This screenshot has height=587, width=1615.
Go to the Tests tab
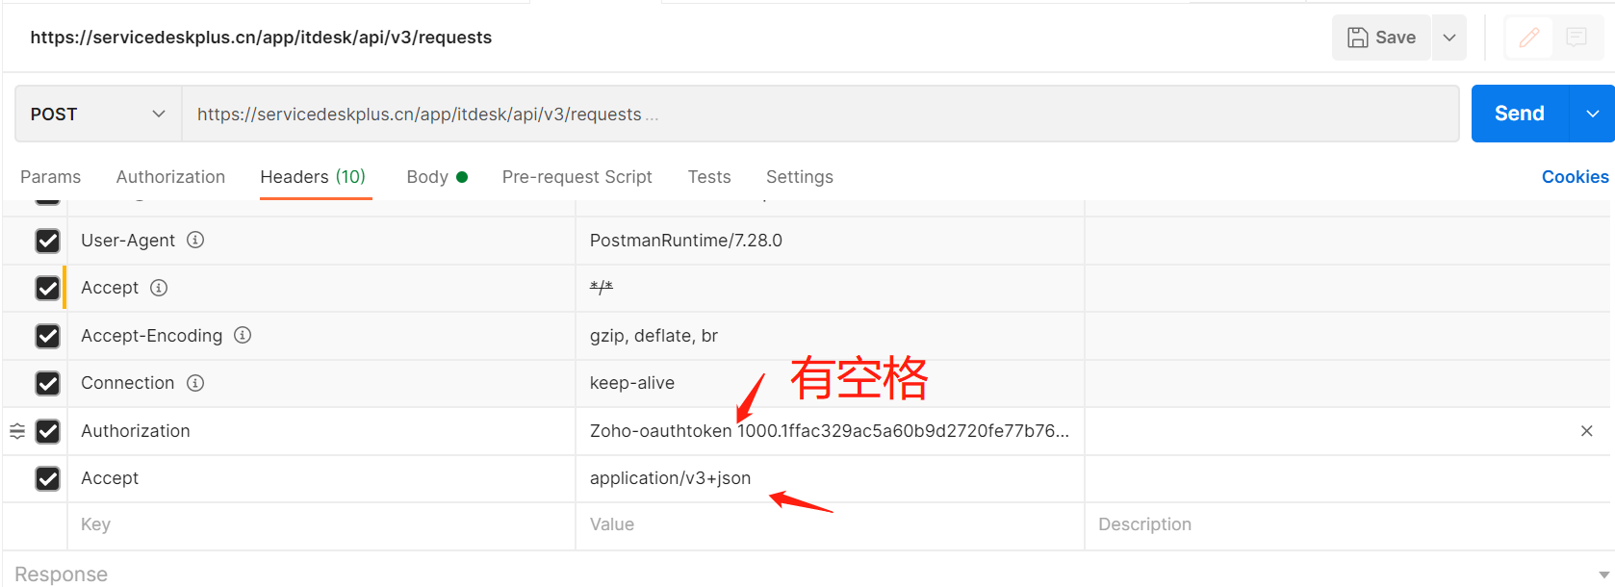(709, 177)
